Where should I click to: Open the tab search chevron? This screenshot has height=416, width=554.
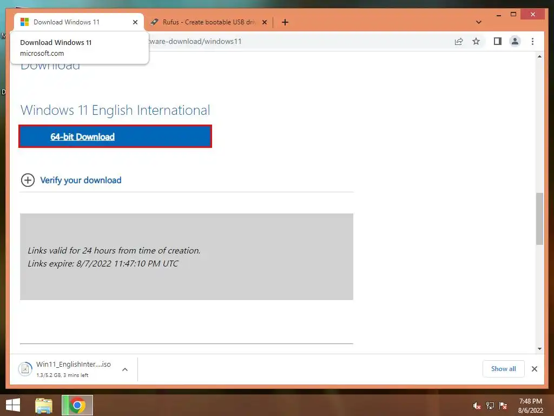[x=478, y=22]
